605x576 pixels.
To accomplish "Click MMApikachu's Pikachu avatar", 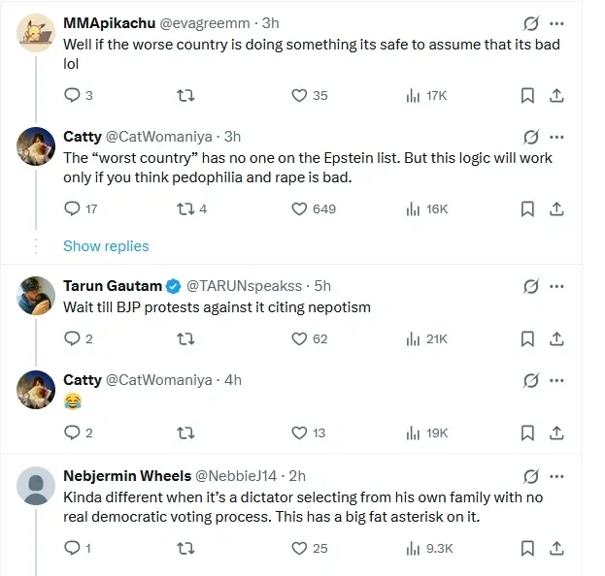I will click(36, 34).
